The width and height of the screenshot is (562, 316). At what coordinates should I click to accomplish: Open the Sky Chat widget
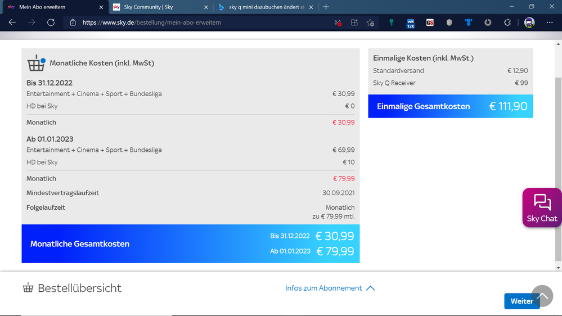(x=542, y=207)
